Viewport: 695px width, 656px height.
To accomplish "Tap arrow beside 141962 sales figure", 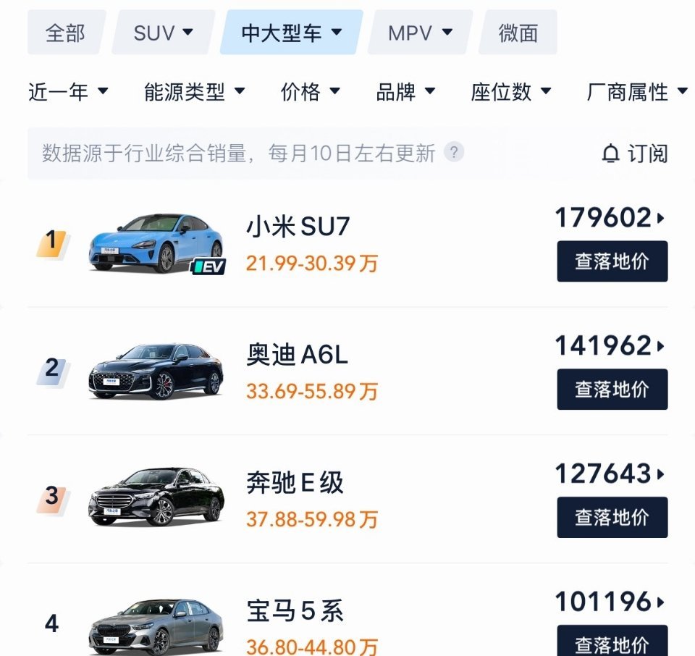I will (x=661, y=346).
